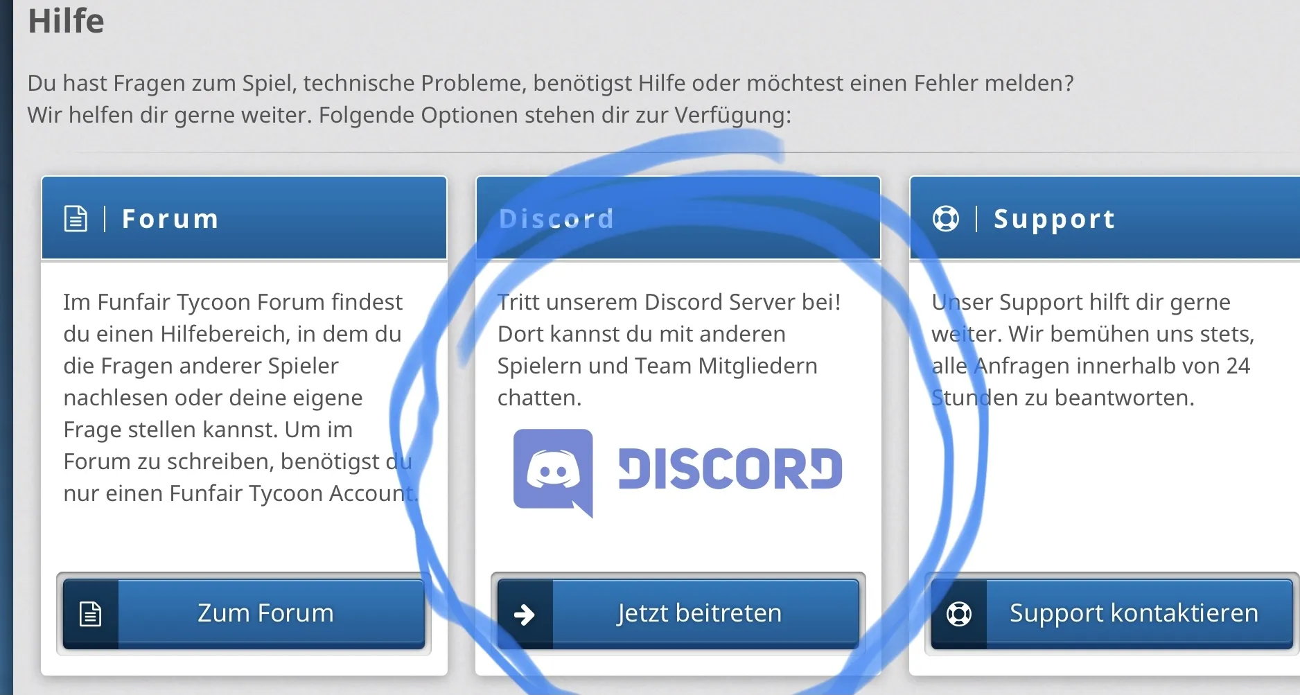The image size is (1300, 695).
Task: Join Discord with Jetzt beitreten button
Action: point(699,613)
